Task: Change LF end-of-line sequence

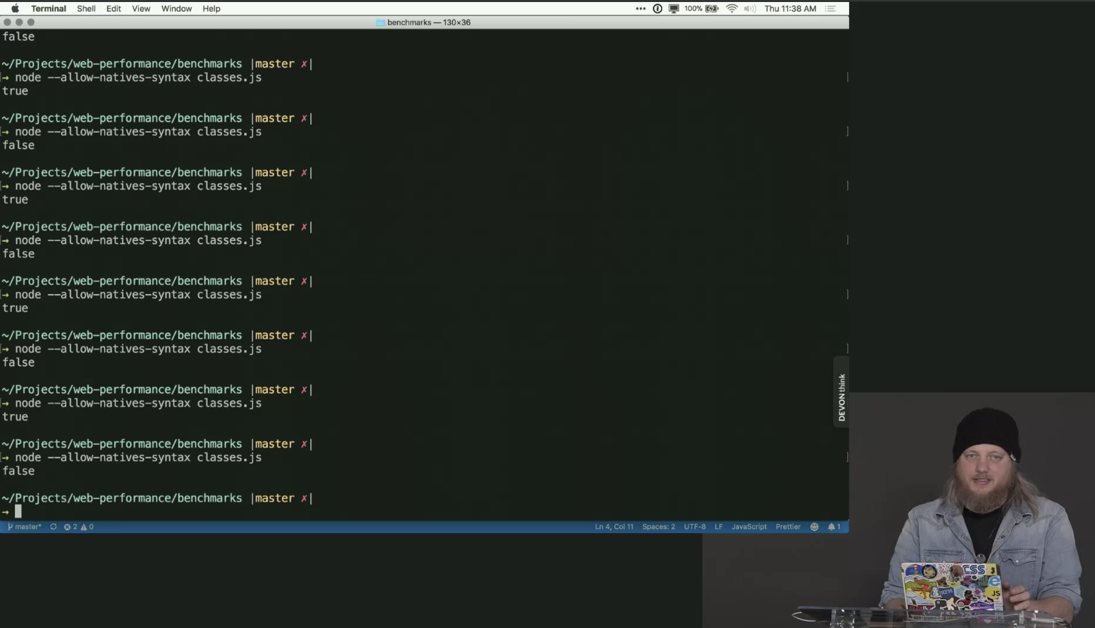Action: 718,527
